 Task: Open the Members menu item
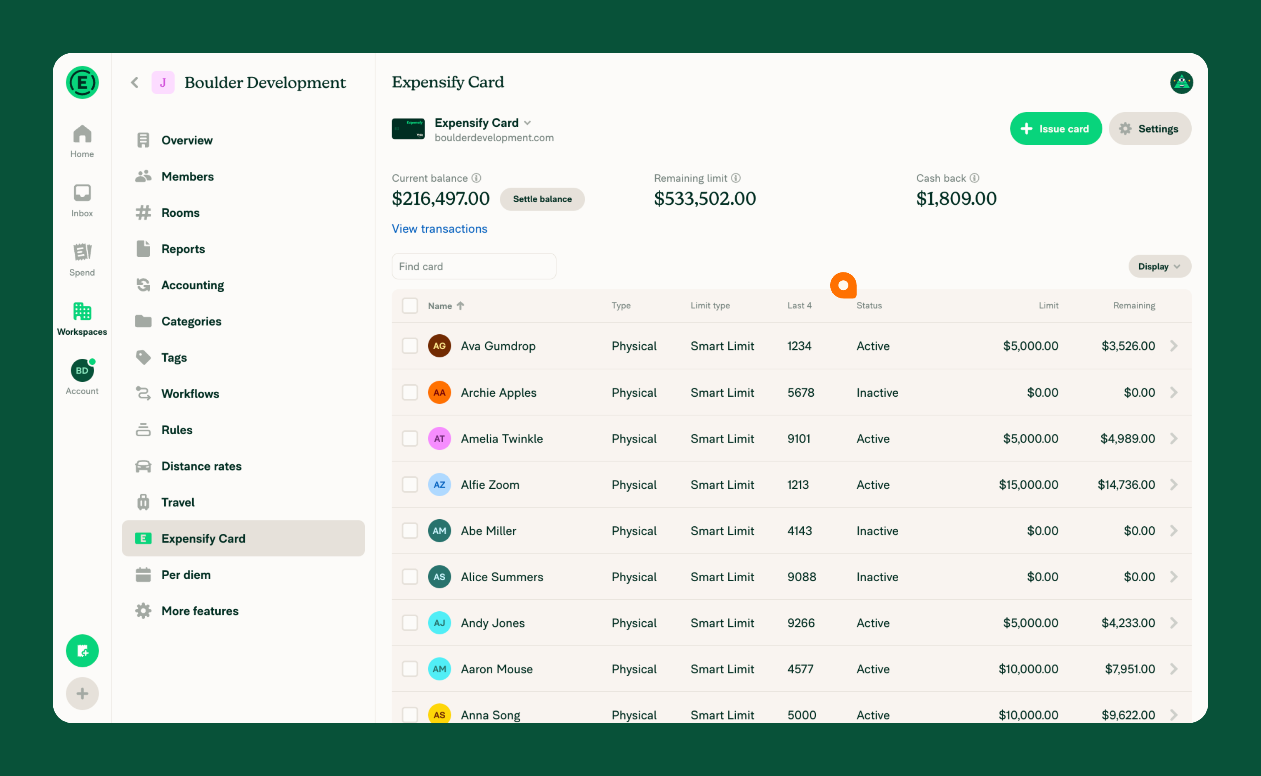tap(243, 177)
